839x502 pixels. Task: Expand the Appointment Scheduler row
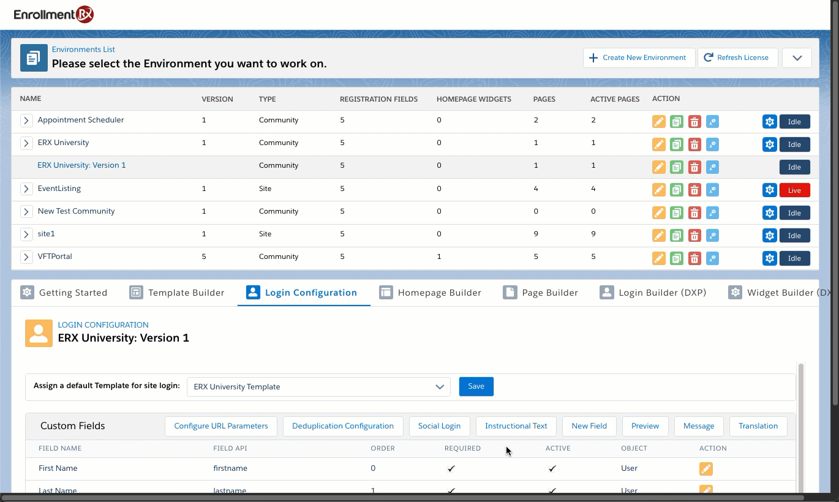tap(26, 121)
